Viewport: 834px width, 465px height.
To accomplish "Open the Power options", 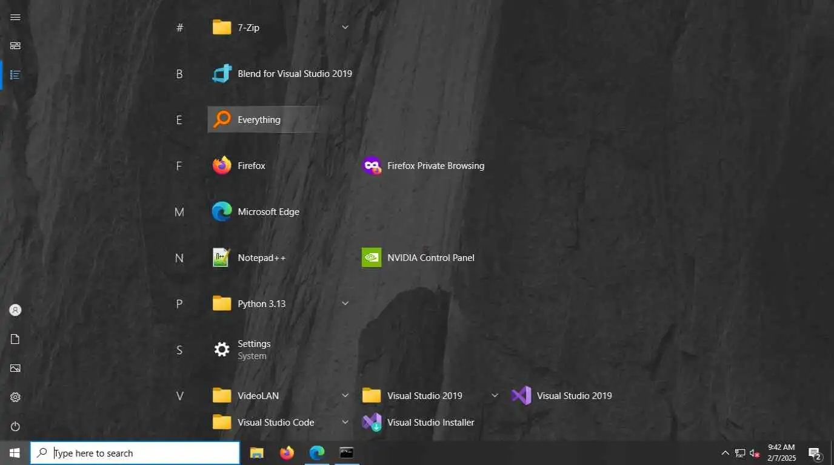I will click(x=15, y=426).
